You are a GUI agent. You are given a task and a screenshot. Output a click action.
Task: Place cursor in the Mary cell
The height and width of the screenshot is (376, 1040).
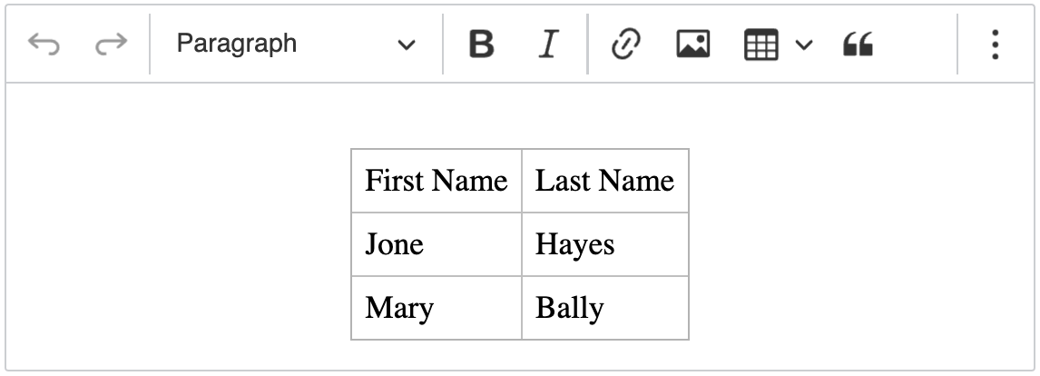click(437, 308)
